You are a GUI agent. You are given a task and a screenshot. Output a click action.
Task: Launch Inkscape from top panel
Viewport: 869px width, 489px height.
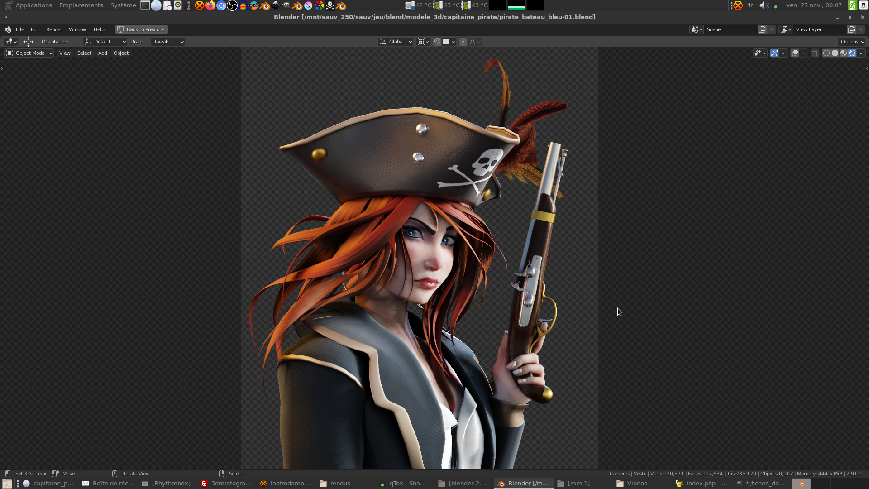[x=276, y=5]
